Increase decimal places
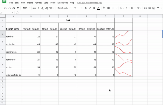The width and height of the screenshot is (163, 105). [47, 8]
